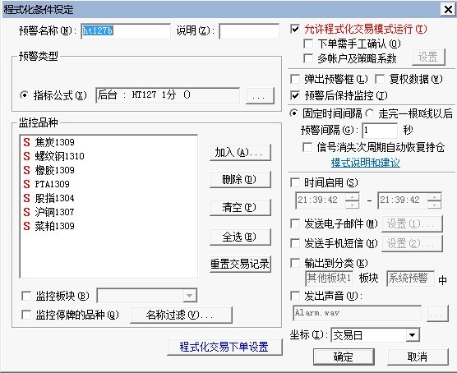This screenshot has height=373, width=457.
Task: Click the 其他板块1 field
Action: coord(329,279)
